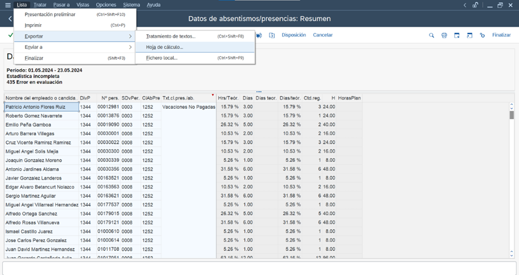
Task: Click the padlock icon in top bar
Action: 476,5
